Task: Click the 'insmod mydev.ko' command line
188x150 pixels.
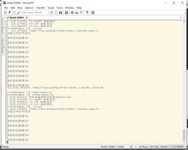Action: pyautogui.click(x=31, y=95)
